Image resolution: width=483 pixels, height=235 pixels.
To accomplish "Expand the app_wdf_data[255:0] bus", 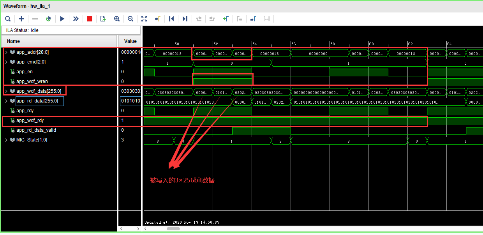I will click(x=6, y=91).
